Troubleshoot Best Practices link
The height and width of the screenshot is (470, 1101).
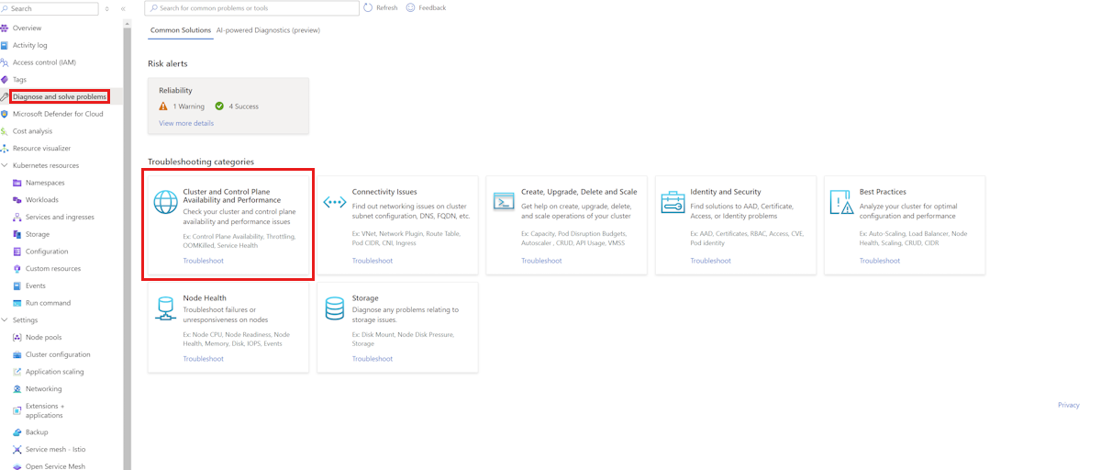(x=880, y=261)
